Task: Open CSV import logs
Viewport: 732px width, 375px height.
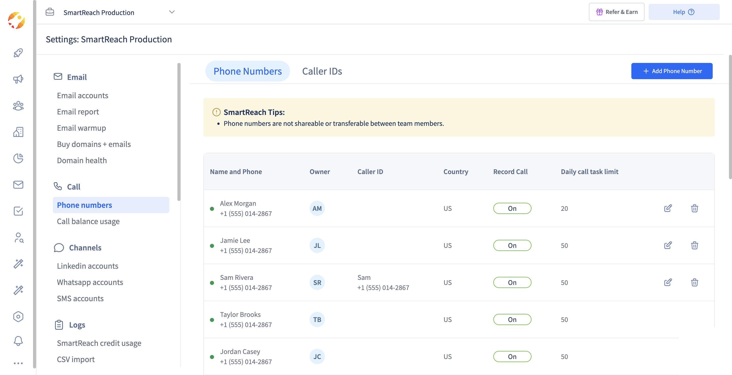Action: click(75, 360)
